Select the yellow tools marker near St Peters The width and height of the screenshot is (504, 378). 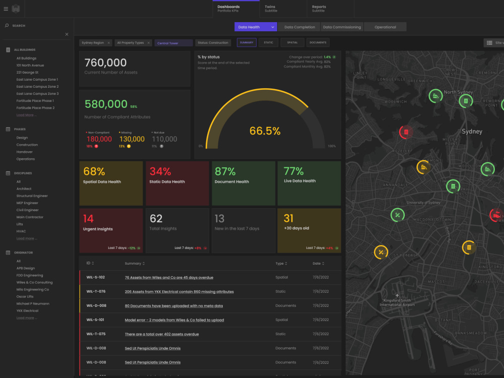coord(381,253)
